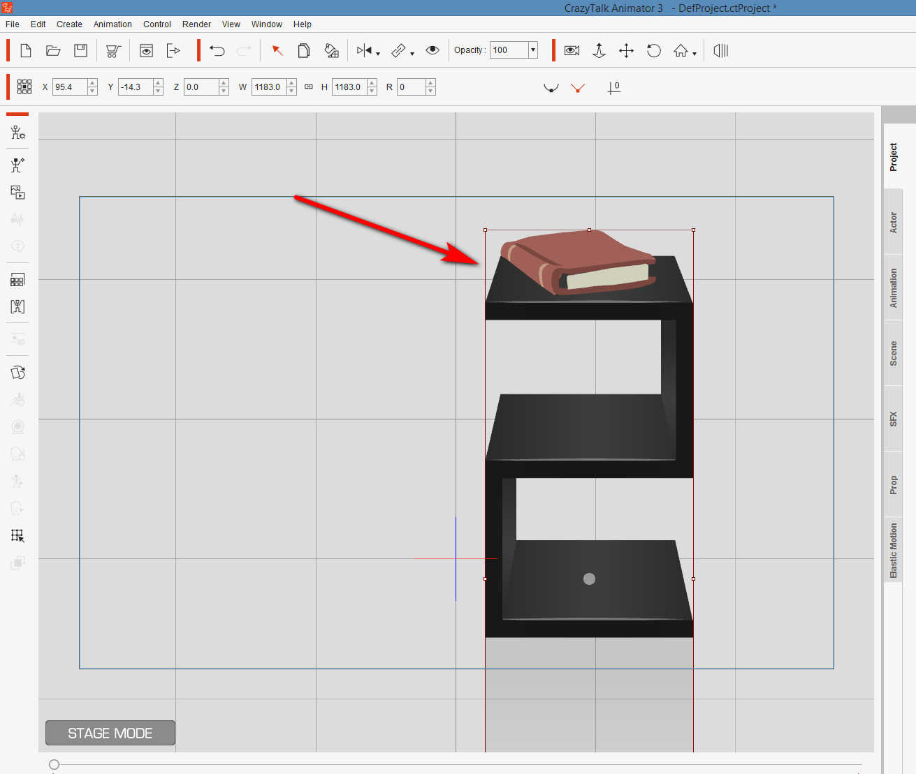
Task: Click the Timeline icon at toolbar end
Action: (721, 50)
